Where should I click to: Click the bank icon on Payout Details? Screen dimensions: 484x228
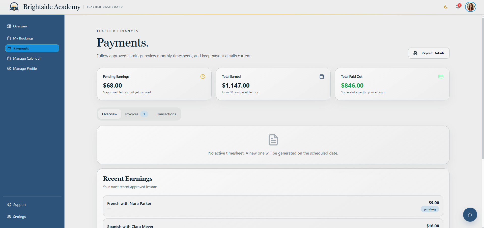pyautogui.click(x=415, y=53)
